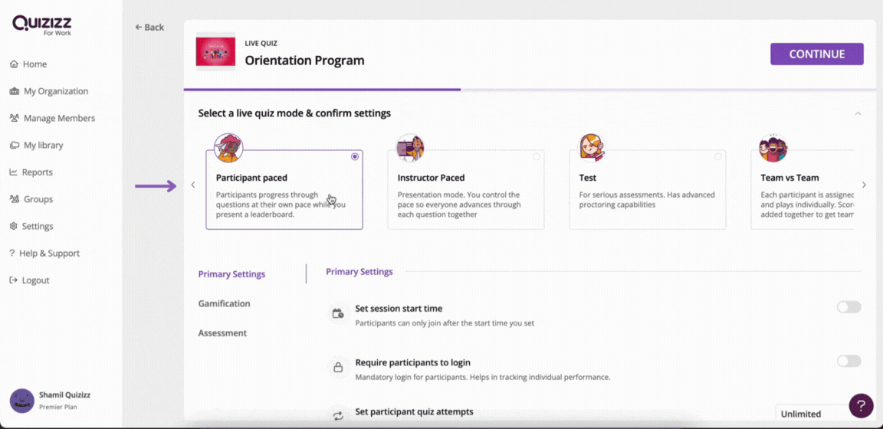The image size is (883, 429).
Task: Open the Reports chart icon
Action: point(14,172)
